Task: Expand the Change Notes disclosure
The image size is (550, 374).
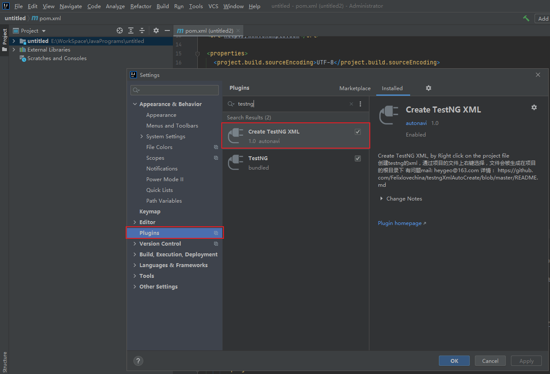Action: pyautogui.click(x=381, y=199)
